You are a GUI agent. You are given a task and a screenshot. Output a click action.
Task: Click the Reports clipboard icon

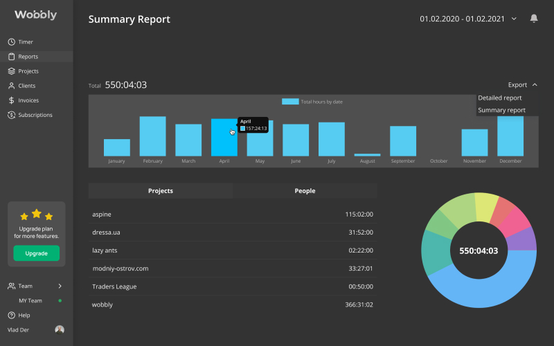pos(11,57)
